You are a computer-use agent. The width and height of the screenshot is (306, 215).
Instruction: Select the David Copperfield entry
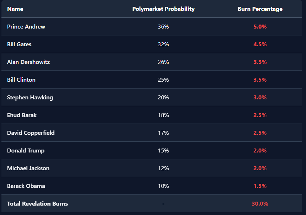click(31, 133)
